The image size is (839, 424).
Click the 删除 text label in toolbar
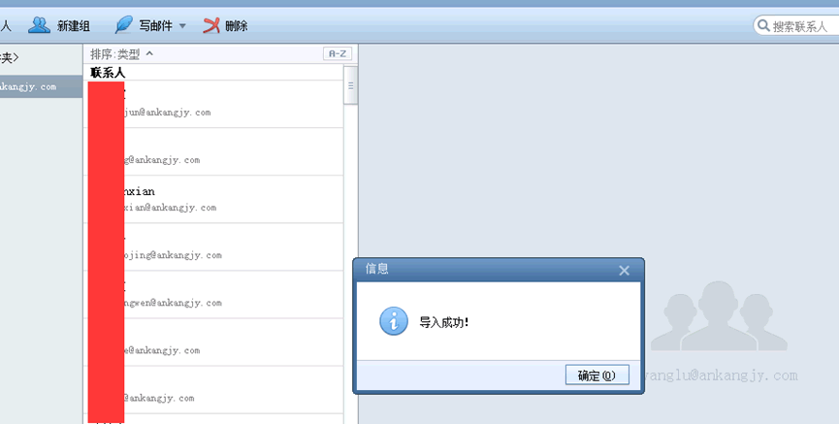pos(236,26)
